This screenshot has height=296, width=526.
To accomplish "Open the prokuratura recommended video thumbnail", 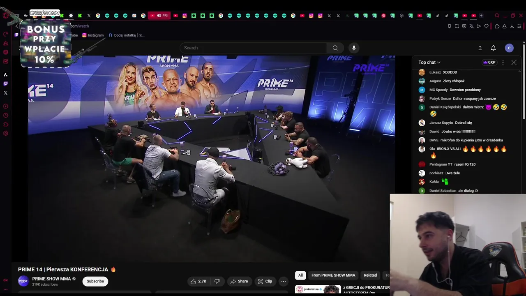I will pos(318,290).
